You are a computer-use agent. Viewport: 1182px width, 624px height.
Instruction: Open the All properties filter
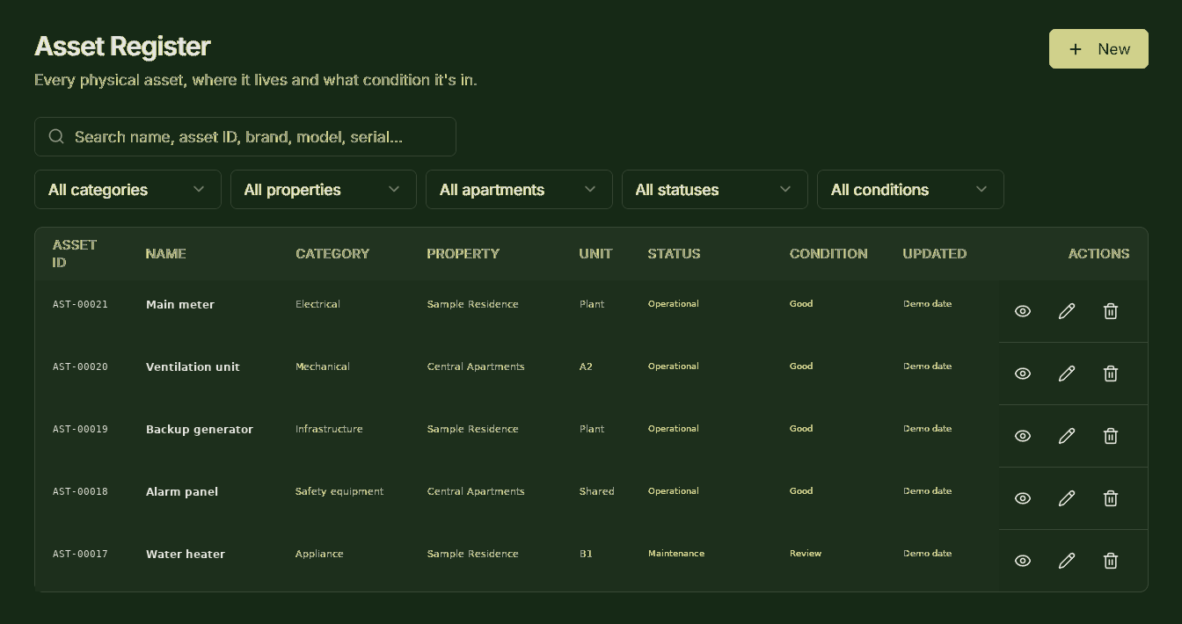323,190
